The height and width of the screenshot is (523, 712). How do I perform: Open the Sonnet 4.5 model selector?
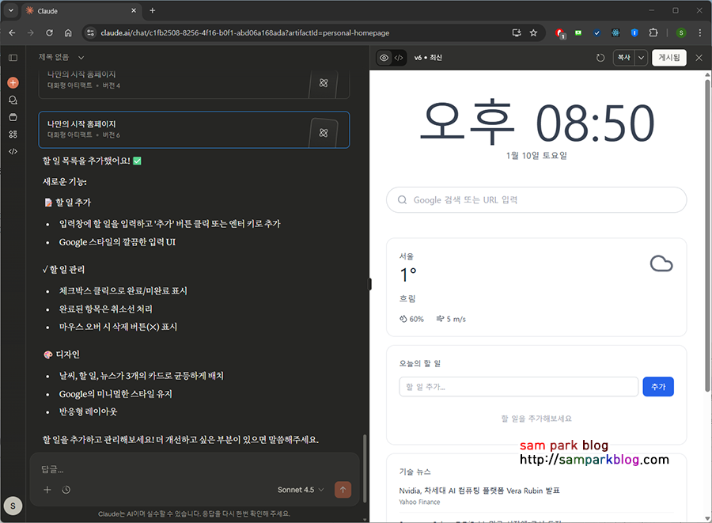301,490
